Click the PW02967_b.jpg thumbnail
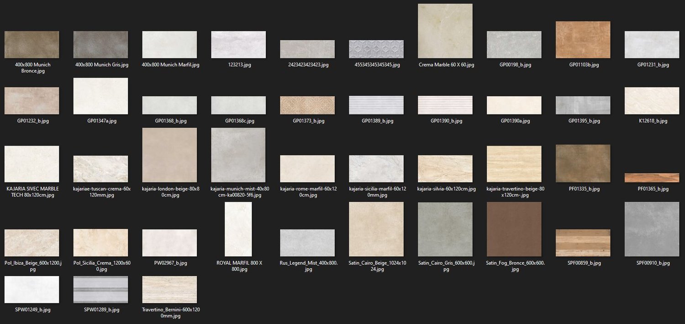The width and height of the screenshot is (685, 324). tap(170, 243)
